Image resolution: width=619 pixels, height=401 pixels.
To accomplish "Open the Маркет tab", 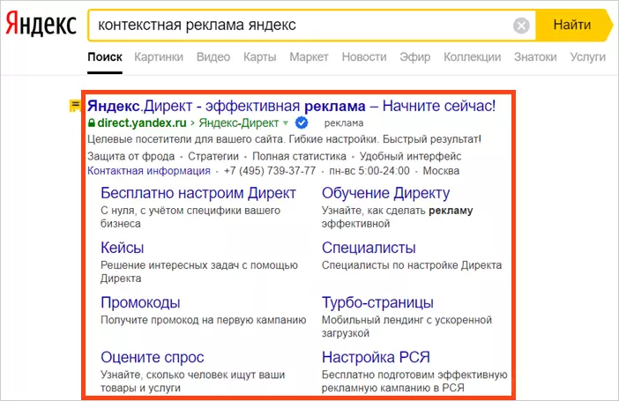I will 309,57.
